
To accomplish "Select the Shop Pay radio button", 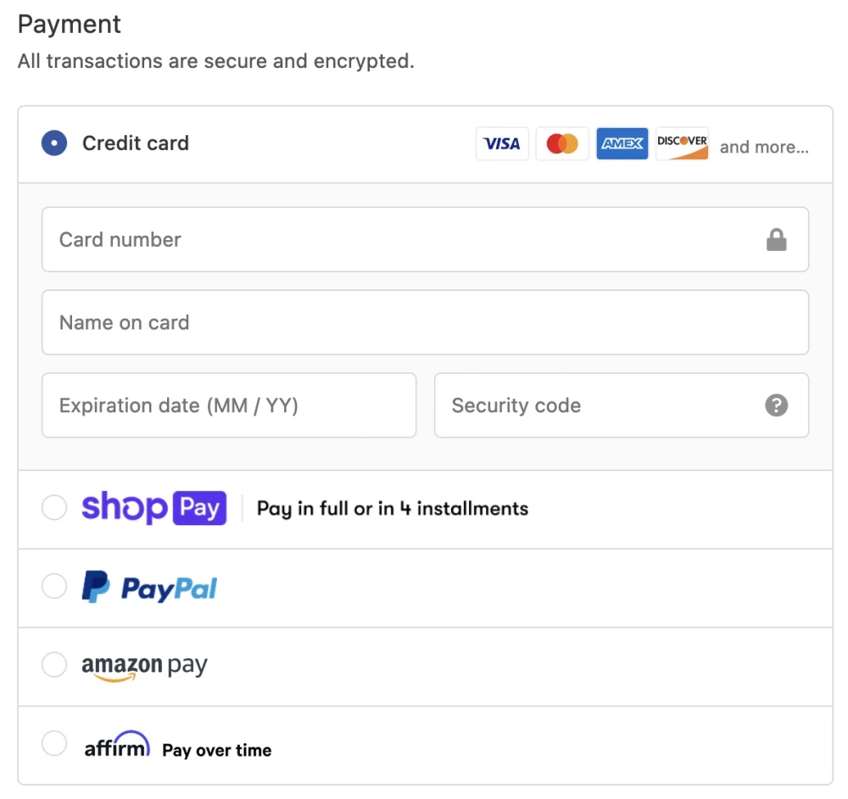I will [x=54, y=508].
